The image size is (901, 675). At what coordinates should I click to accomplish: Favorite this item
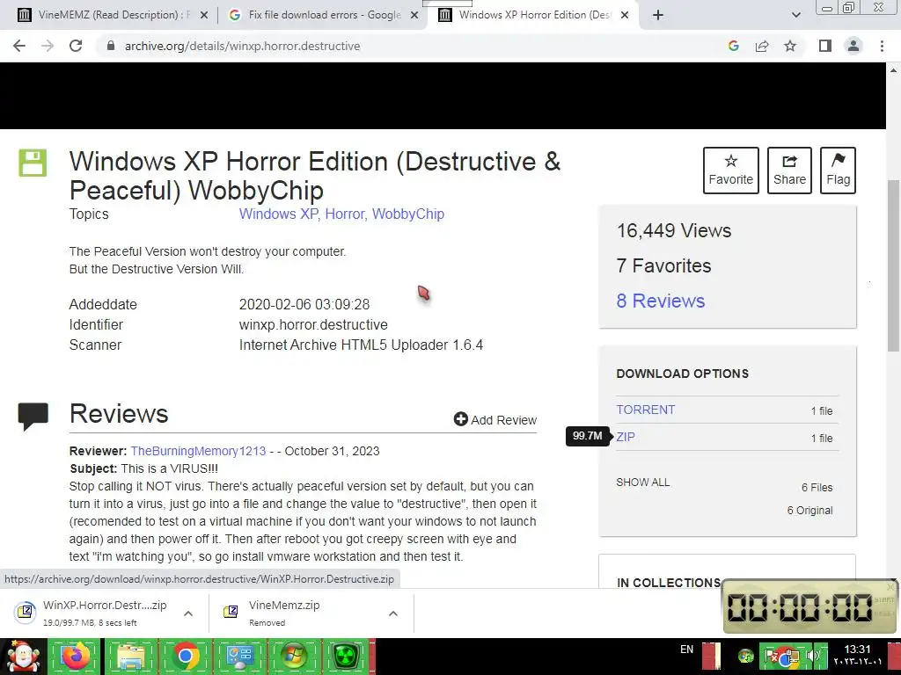point(731,170)
